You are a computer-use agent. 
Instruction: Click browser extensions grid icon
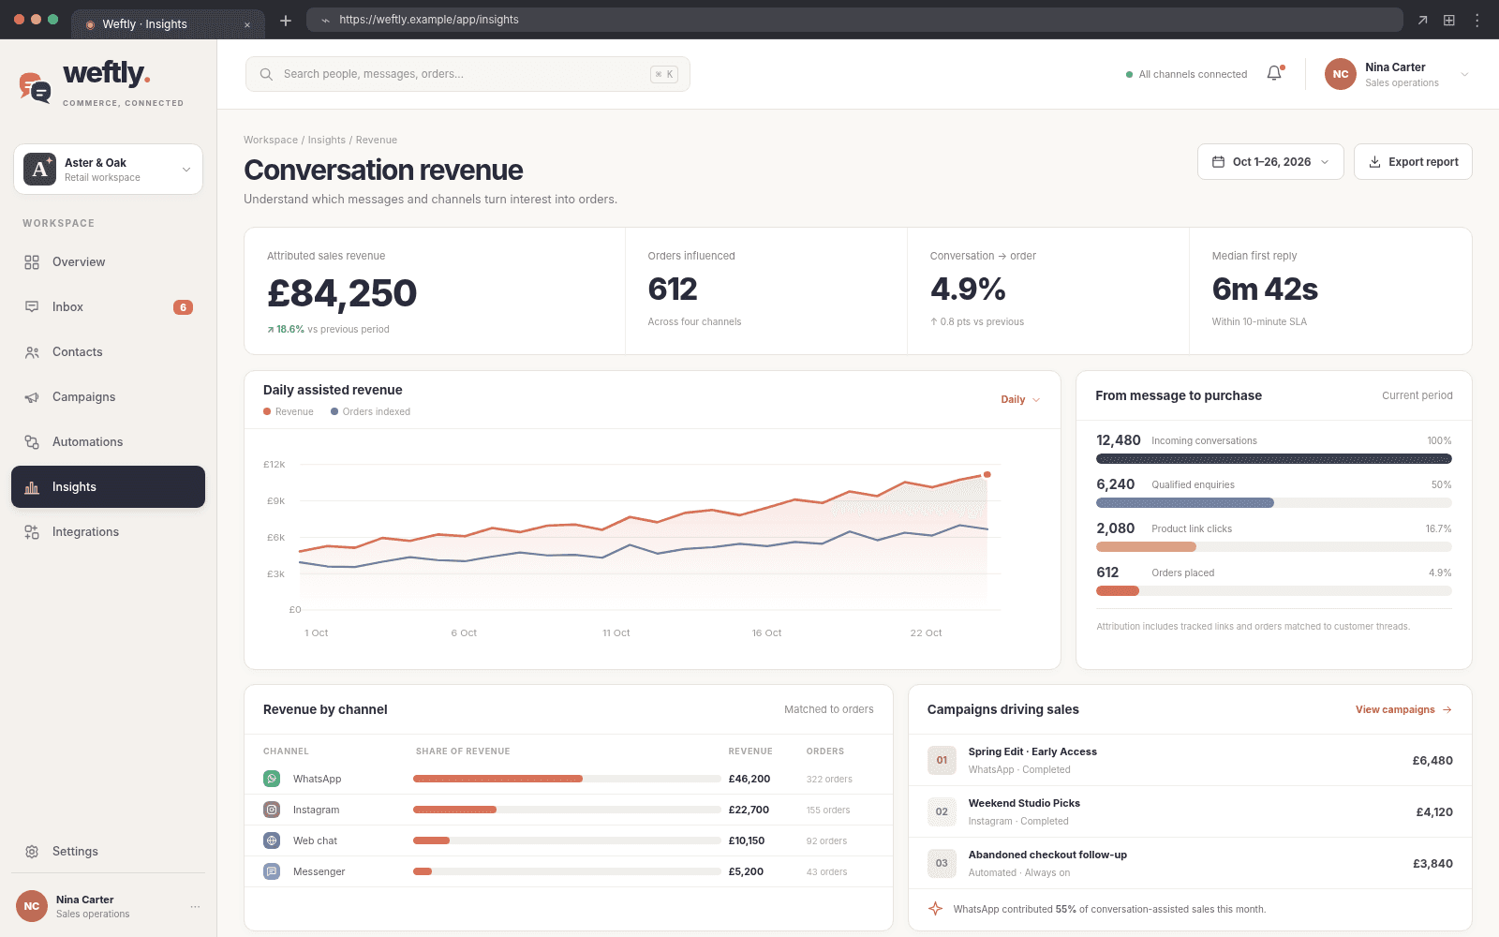coord(1449,20)
